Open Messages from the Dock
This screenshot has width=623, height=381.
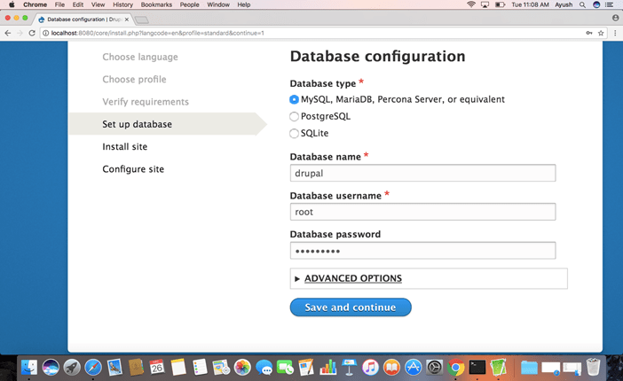point(264,368)
